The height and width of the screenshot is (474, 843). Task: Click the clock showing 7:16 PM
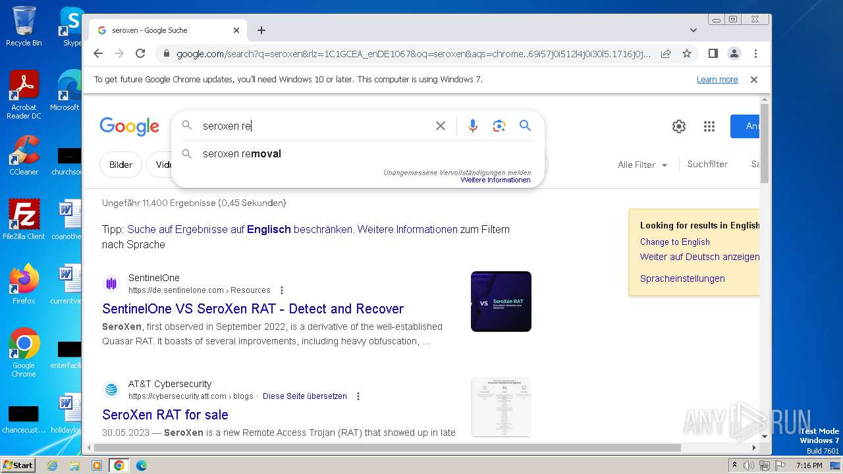click(809, 465)
